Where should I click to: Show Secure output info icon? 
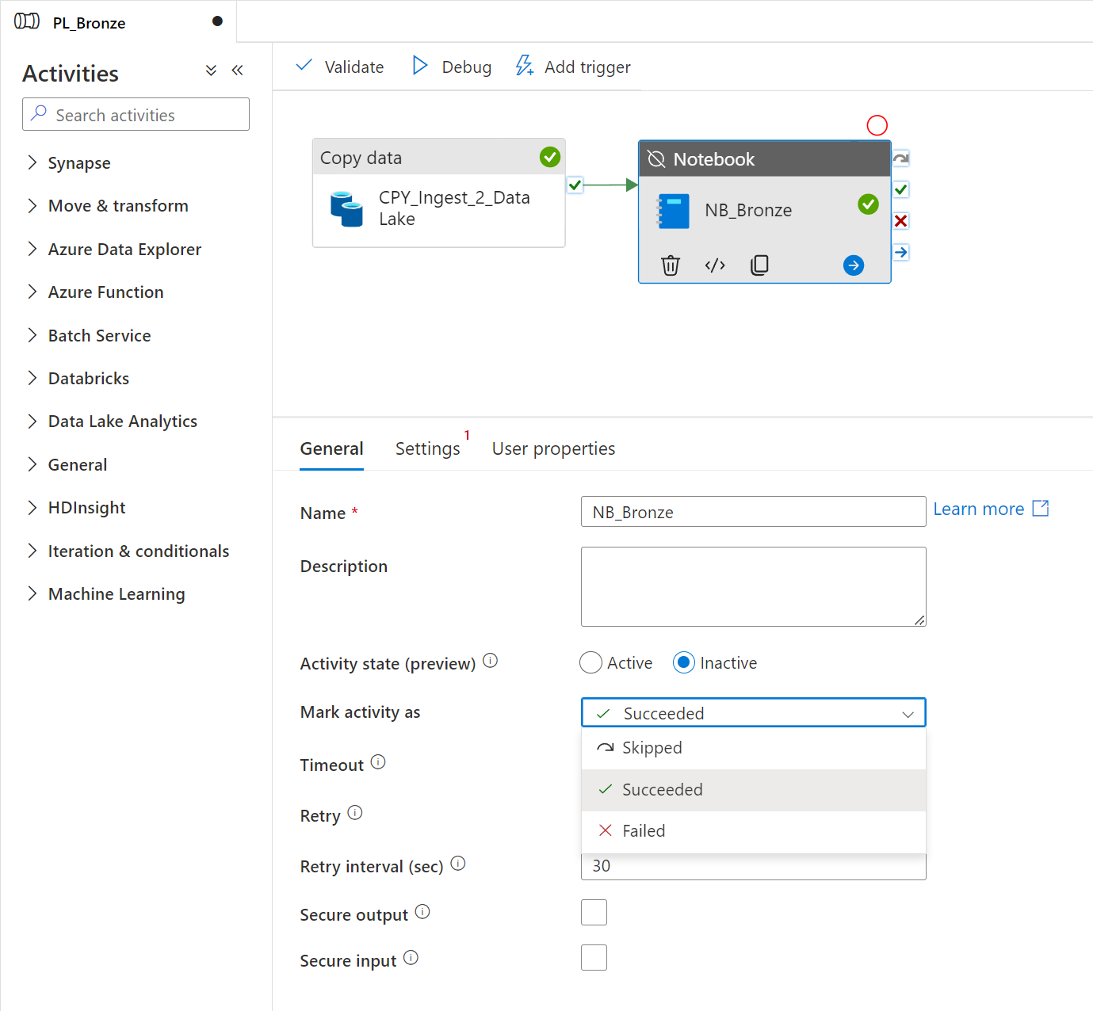coord(422,911)
